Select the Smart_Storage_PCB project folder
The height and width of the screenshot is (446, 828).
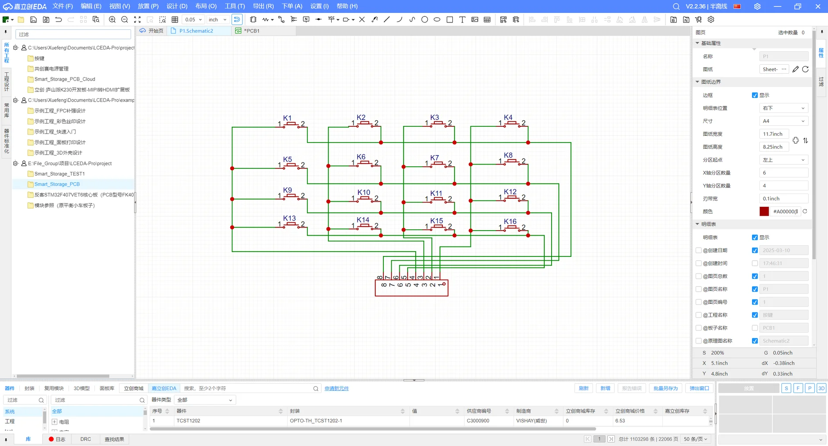57,184
